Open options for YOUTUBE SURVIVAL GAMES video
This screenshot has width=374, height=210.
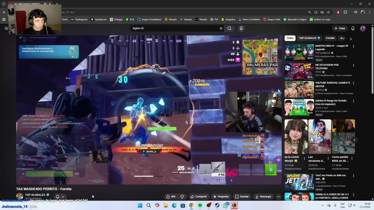click(x=353, y=83)
